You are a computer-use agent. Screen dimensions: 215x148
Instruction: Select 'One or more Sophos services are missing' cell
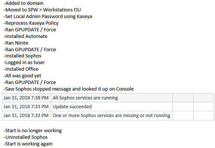pos(112,116)
